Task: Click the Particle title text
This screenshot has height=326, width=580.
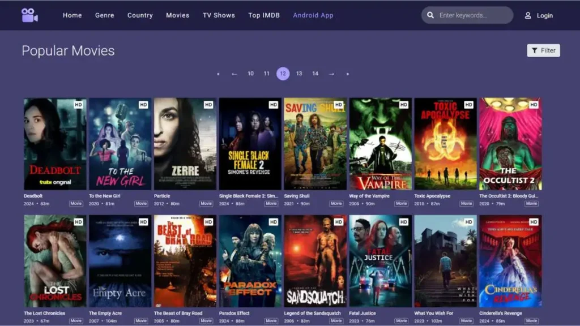Action: click(162, 196)
